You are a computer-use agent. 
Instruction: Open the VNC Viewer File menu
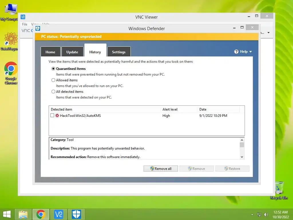[25, 24]
